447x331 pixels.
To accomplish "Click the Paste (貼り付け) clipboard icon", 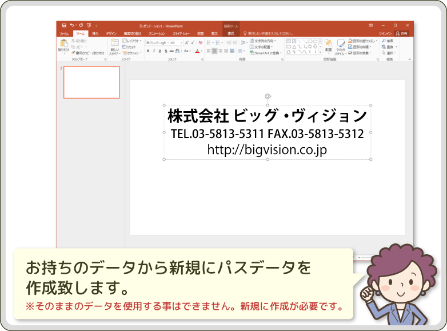I will 63,44.
